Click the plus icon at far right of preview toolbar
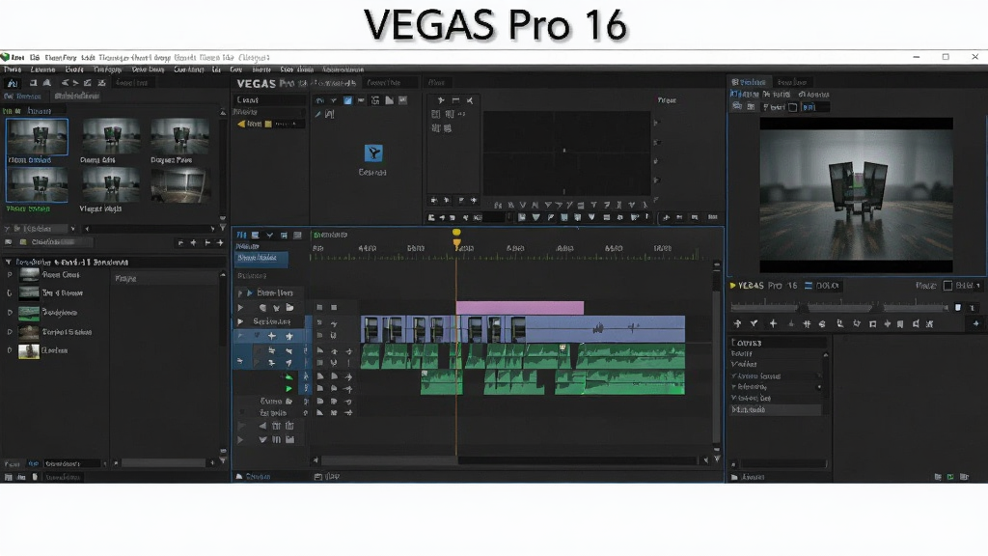The height and width of the screenshot is (556, 988). [x=976, y=324]
